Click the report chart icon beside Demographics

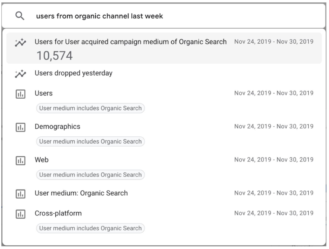(x=20, y=127)
